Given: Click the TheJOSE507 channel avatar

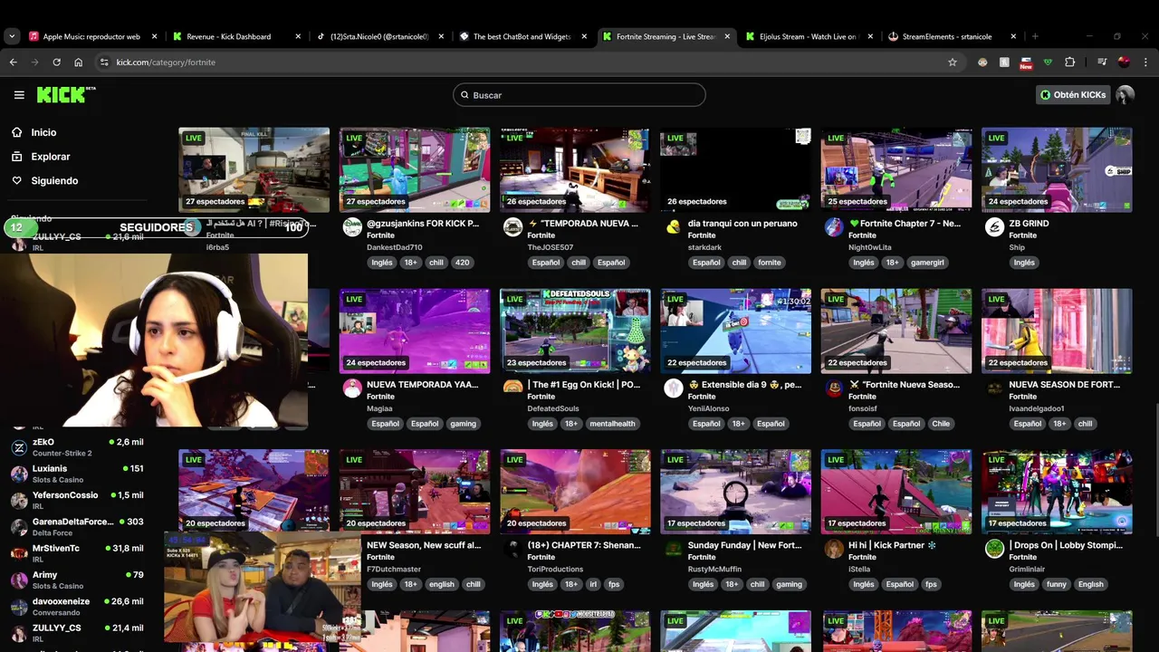Looking at the screenshot, I should point(512,227).
